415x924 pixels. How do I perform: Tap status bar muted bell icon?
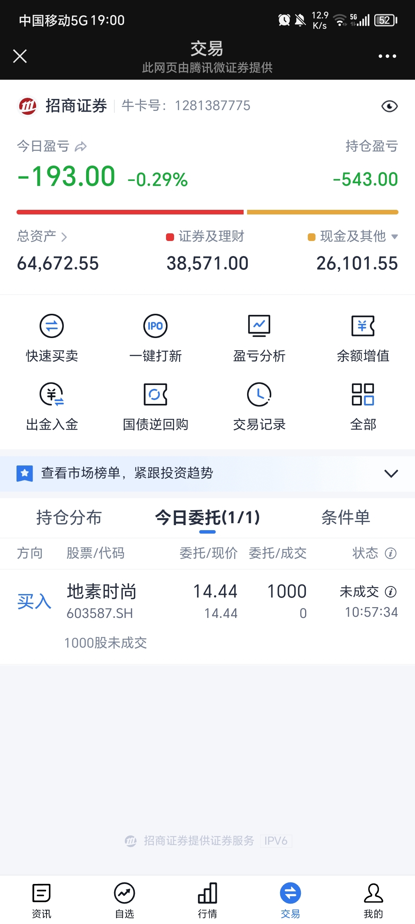click(300, 20)
